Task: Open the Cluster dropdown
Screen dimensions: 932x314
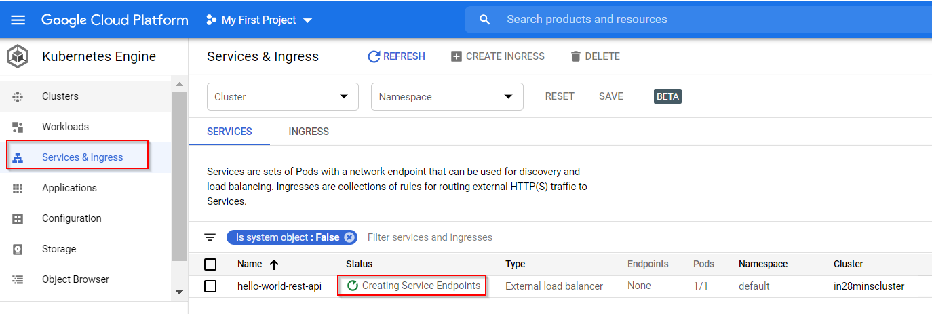Action: coord(282,97)
